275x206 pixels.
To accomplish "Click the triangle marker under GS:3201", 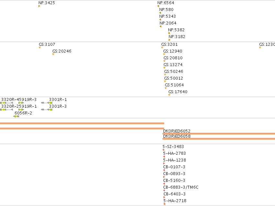I will 162,48.
